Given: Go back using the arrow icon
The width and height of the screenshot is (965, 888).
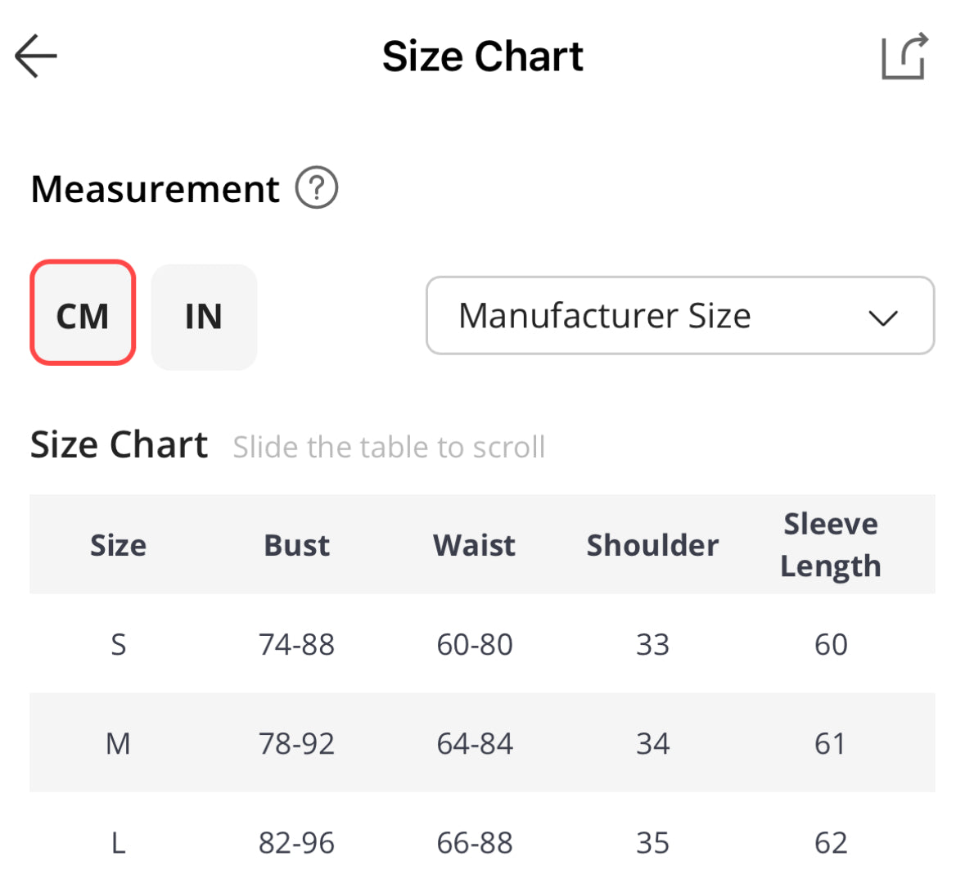Looking at the screenshot, I should (36, 56).
